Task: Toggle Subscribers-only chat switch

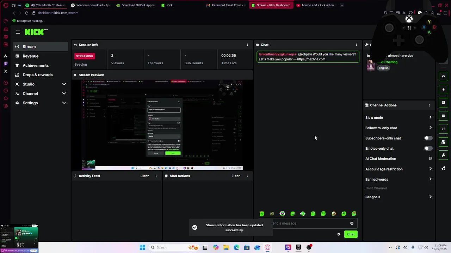Action: pyautogui.click(x=428, y=138)
